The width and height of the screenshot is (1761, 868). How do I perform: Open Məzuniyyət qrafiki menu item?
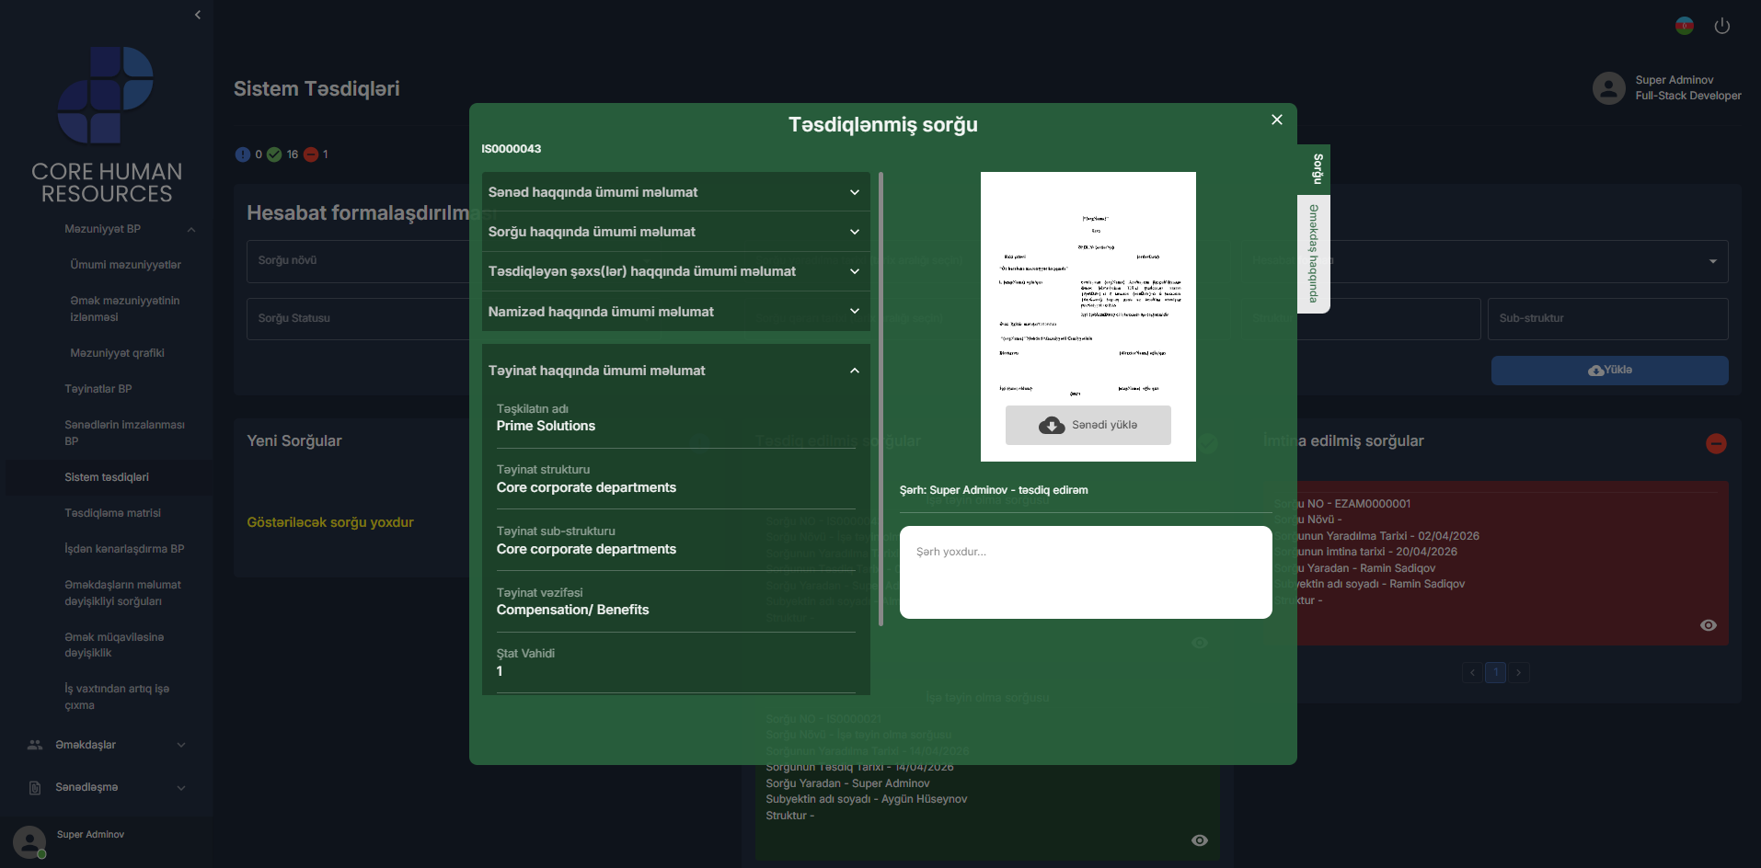click(118, 353)
